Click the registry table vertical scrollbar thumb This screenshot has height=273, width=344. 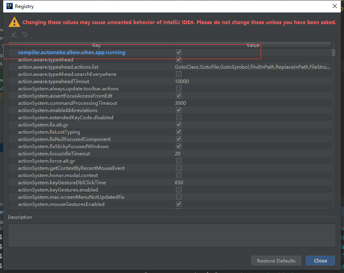click(x=334, y=53)
